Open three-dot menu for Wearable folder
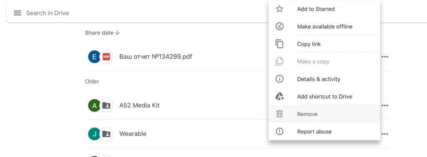 tap(385, 134)
